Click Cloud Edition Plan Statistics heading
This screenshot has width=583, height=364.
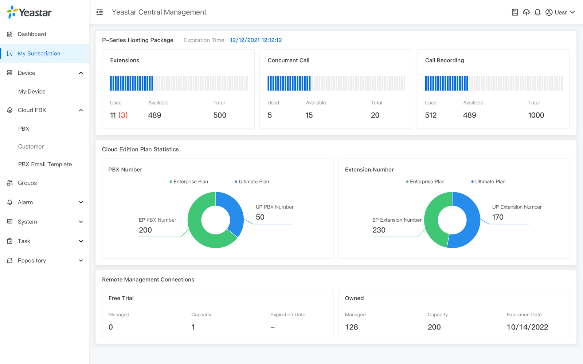(140, 150)
